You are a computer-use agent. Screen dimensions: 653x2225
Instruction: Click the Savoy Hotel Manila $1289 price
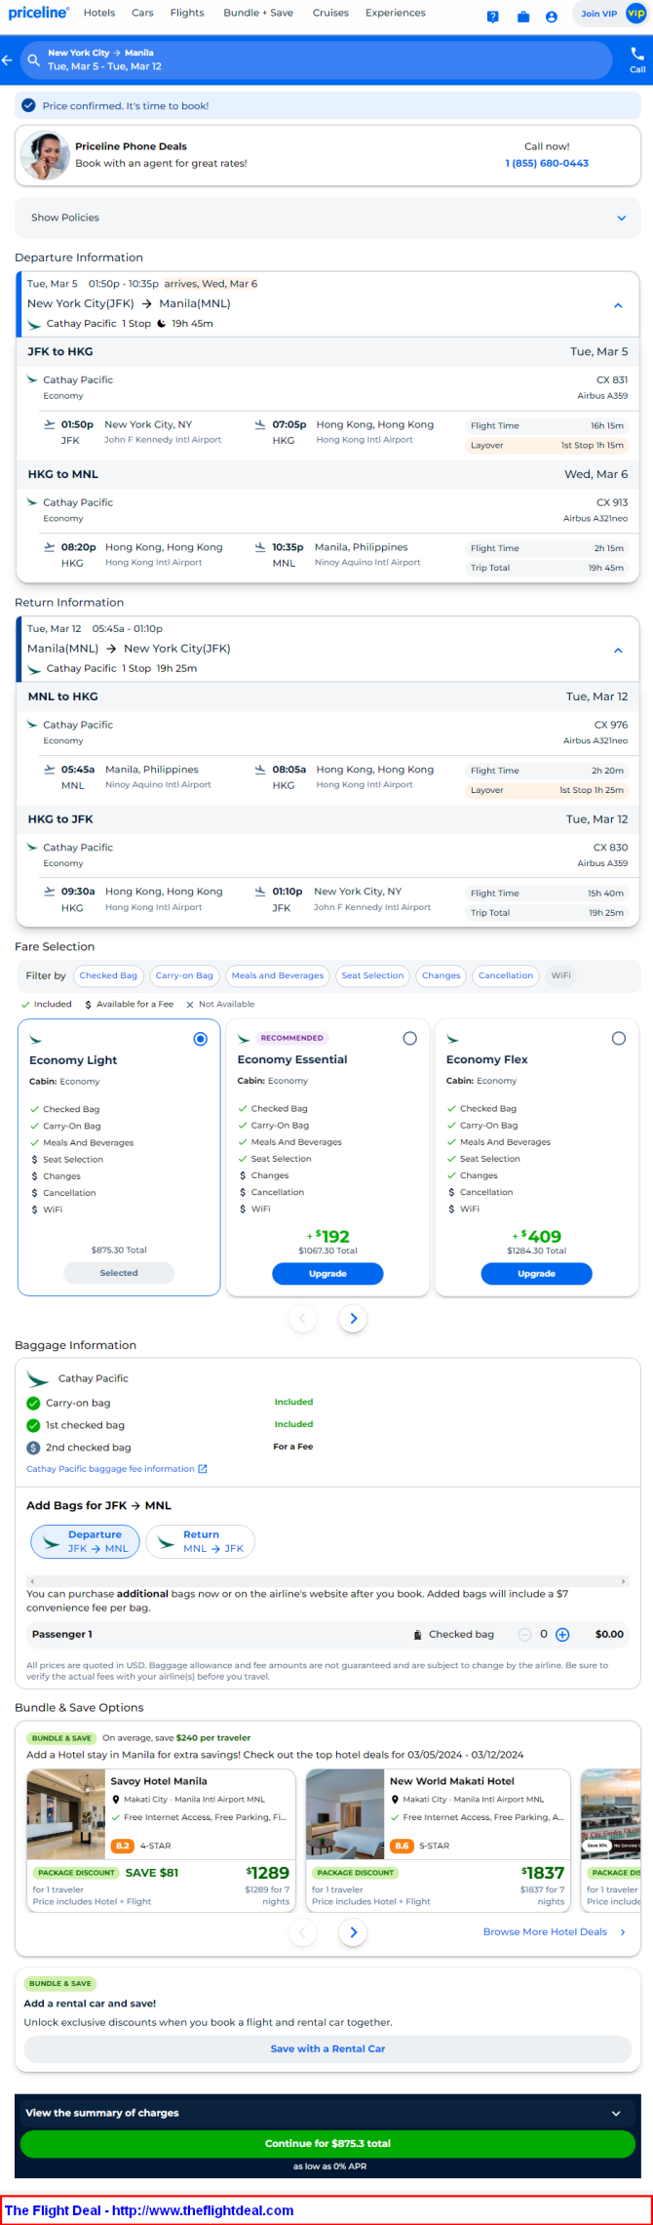268,1873
